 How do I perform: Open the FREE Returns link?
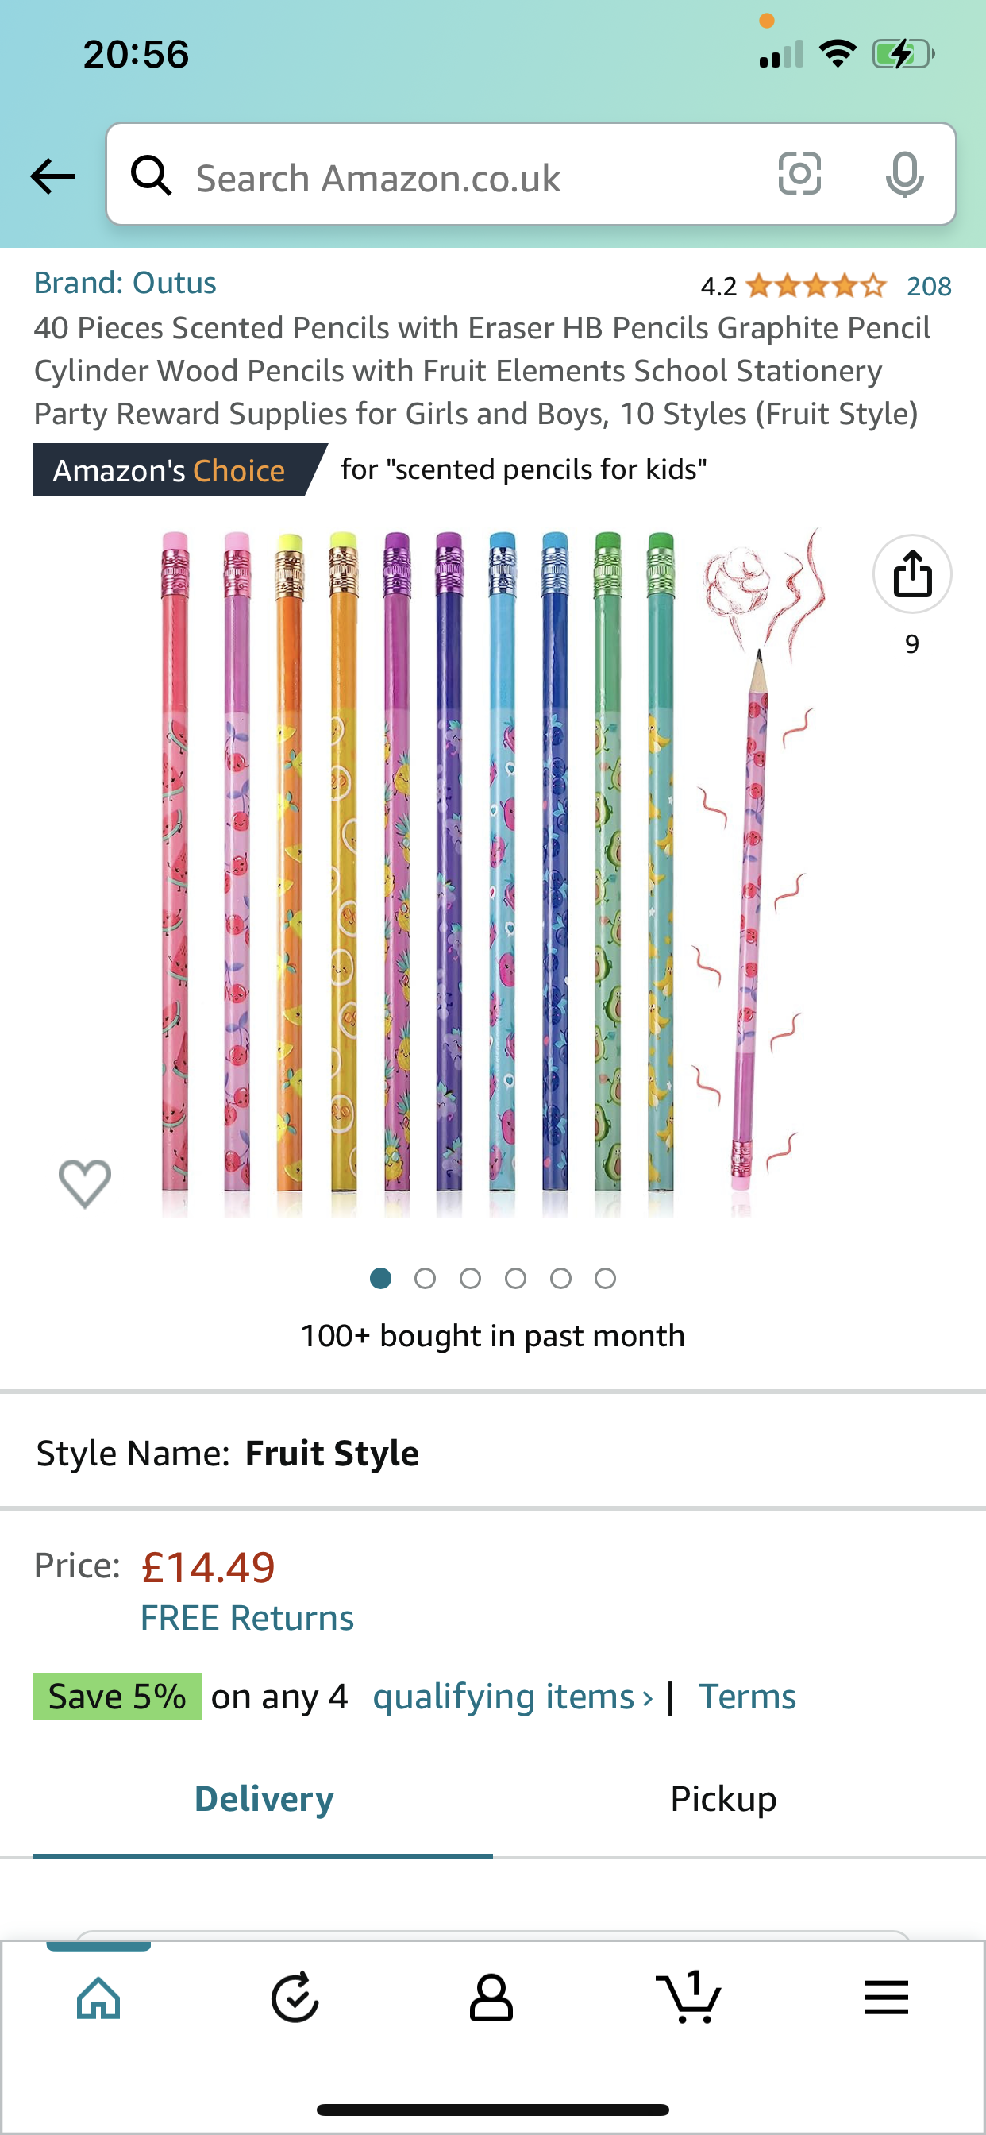pyautogui.click(x=247, y=1618)
